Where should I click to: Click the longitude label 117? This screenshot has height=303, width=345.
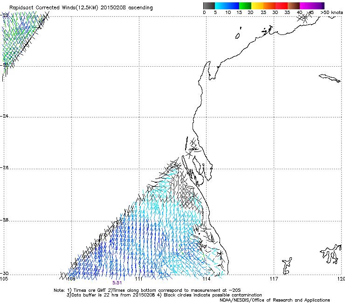[274, 279]
